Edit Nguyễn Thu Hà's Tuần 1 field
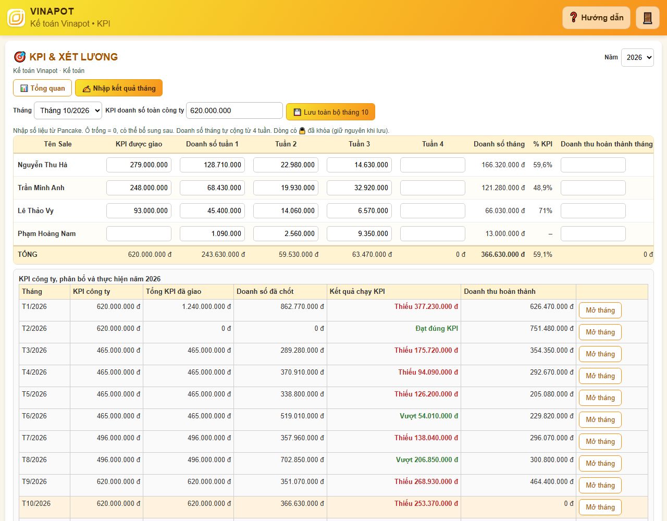667x521 pixels. click(x=212, y=165)
